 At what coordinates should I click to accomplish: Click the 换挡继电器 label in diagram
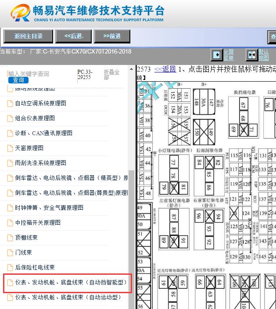tap(245, 92)
